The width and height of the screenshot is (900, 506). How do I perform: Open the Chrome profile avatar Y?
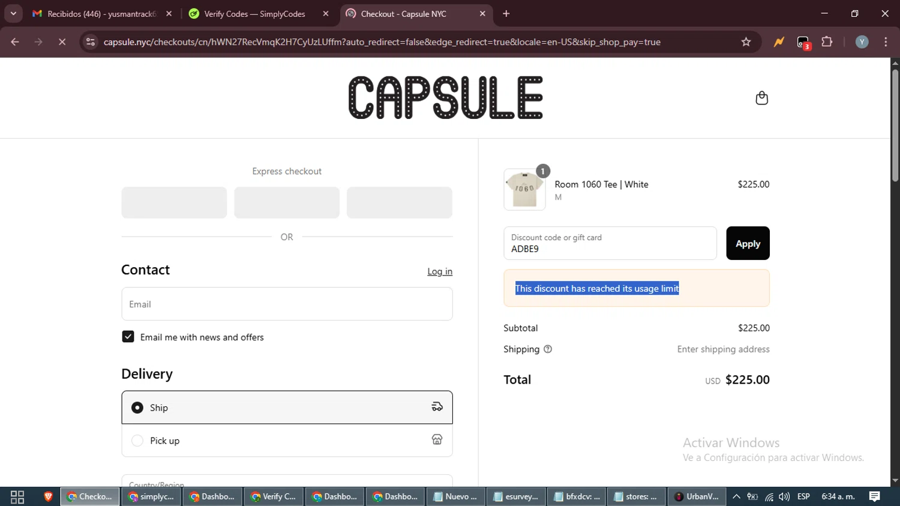tap(862, 42)
